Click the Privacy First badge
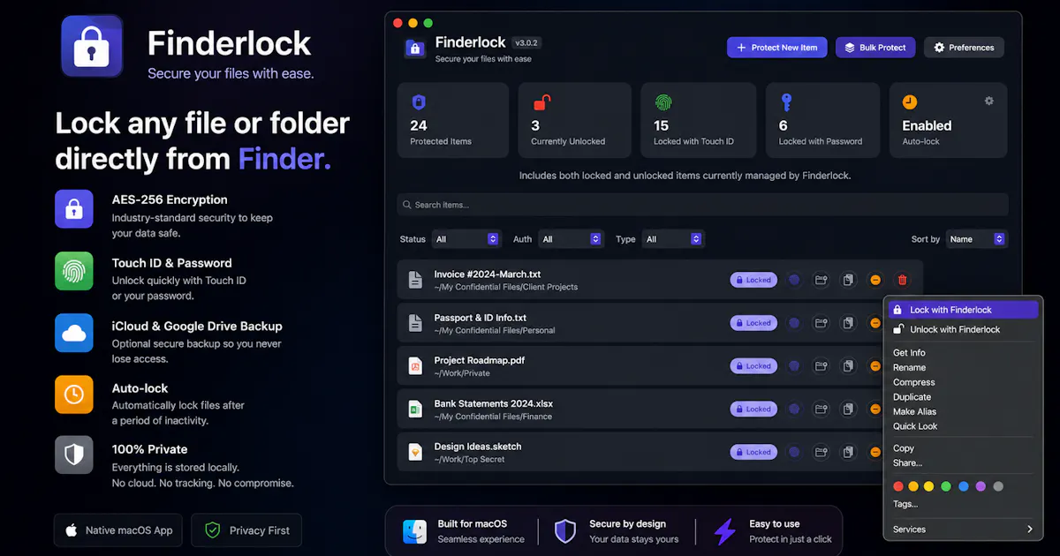Image resolution: width=1060 pixels, height=556 pixels. click(x=246, y=530)
